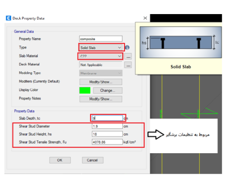The width and height of the screenshot is (233, 177).
Task: Click the blue info icon beside Type
Action: [x=127, y=48]
